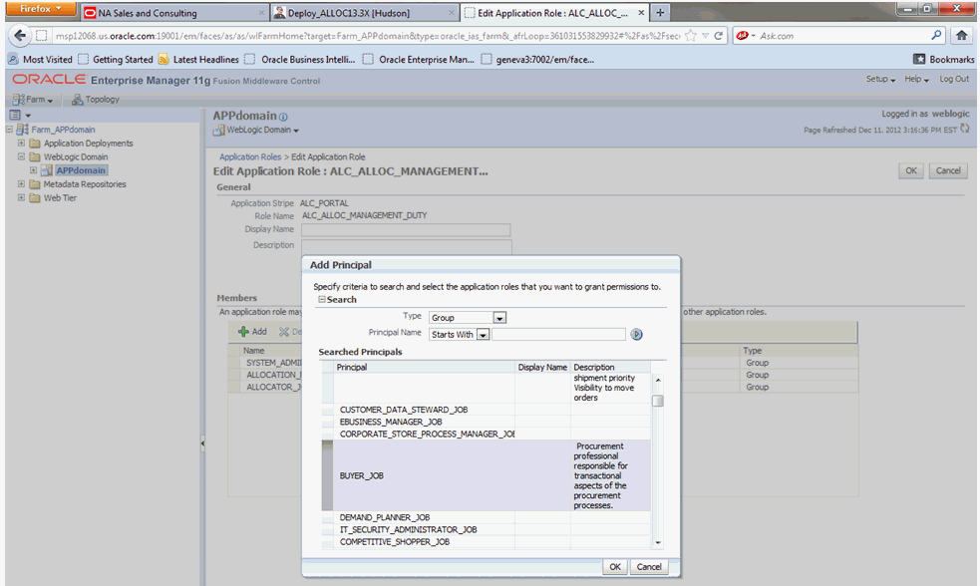Click the Principal Name search field
Screen dimensions: 980x586
pos(558,334)
